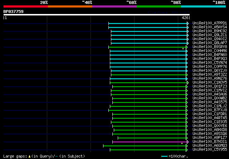This screenshot has width=229, height=159.
Task: Click the cyan 100char scale sample bar
Action: pyautogui.click(x=165, y=156)
